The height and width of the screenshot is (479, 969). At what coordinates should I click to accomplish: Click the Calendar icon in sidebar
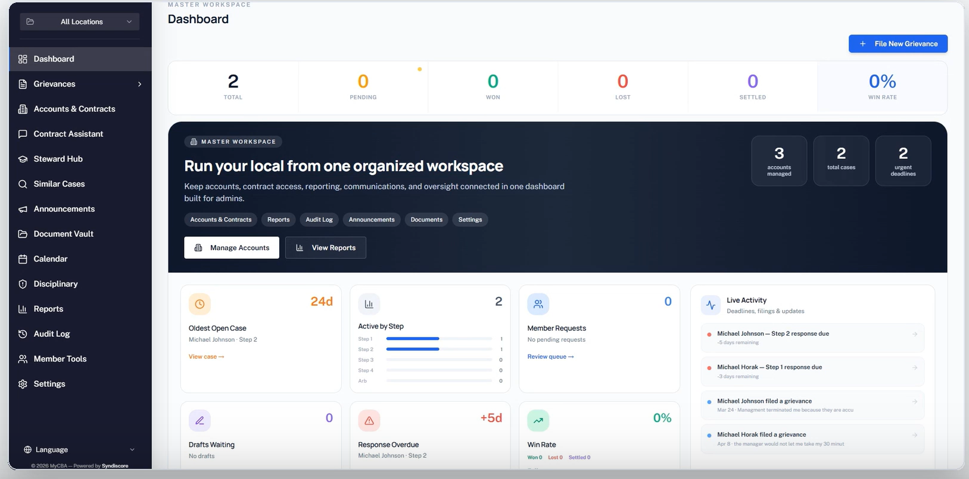pos(23,259)
